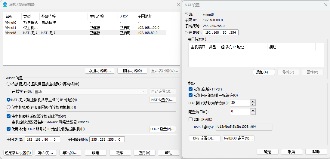This screenshot has height=159, width=330.
Task: Decrease the 配置端口 value with down arrow
Action: [x=253, y=113]
